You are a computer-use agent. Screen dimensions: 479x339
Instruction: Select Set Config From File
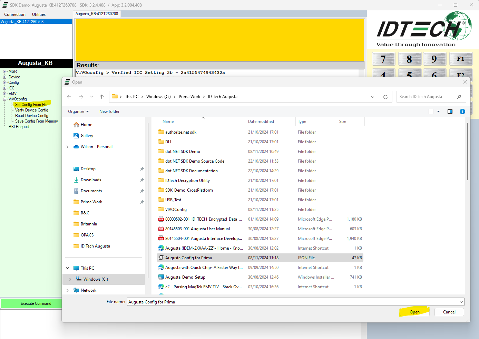(31, 105)
